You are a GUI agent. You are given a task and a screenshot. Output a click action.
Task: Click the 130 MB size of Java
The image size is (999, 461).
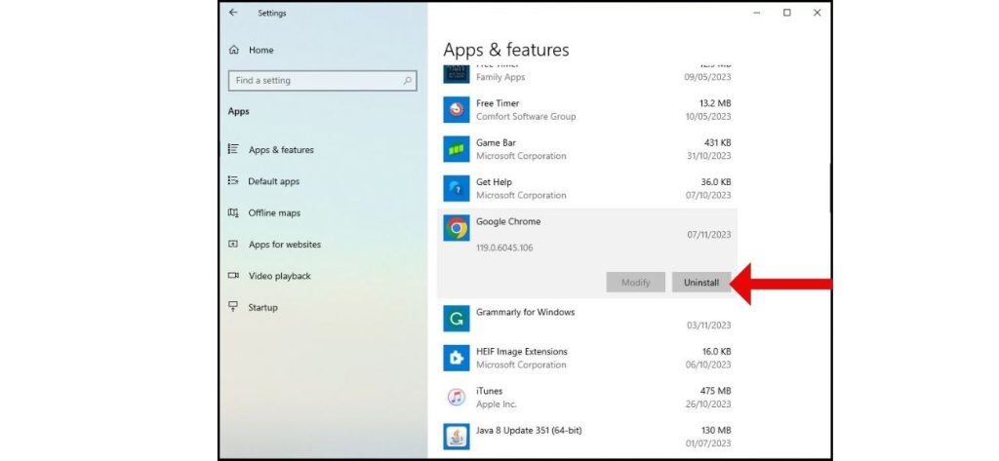[x=716, y=431]
